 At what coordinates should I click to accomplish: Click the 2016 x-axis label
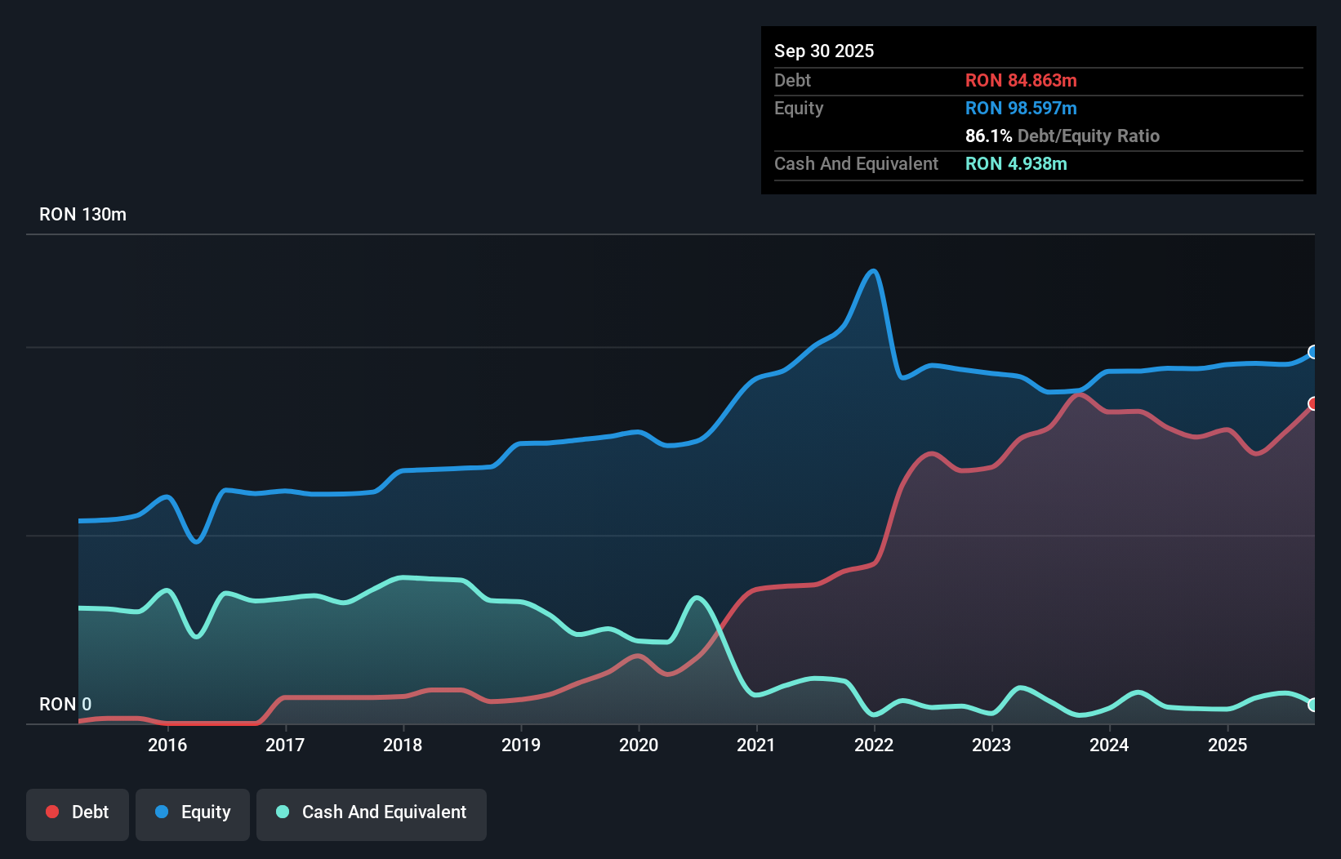(167, 745)
